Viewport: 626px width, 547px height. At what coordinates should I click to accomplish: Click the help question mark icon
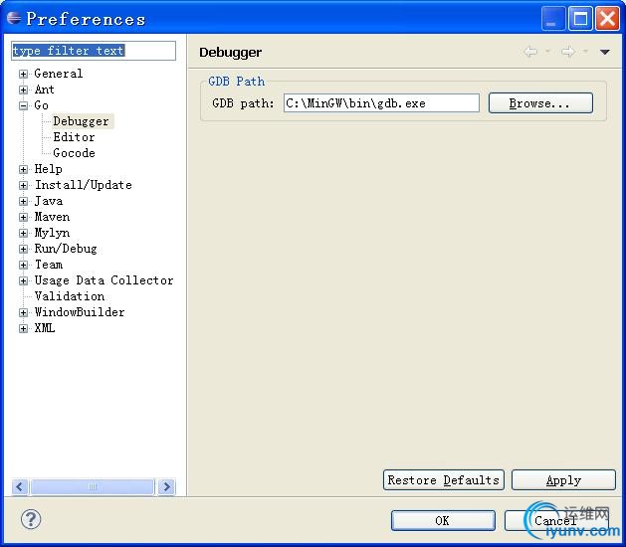(31, 519)
